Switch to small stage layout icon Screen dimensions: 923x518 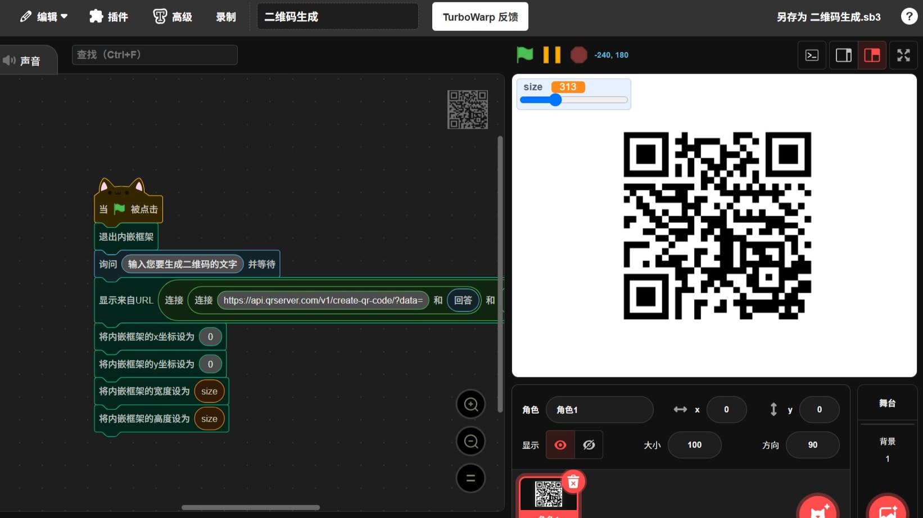point(872,55)
